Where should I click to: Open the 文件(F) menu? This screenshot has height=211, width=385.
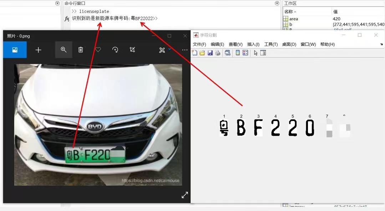click(x=199, y=44)
